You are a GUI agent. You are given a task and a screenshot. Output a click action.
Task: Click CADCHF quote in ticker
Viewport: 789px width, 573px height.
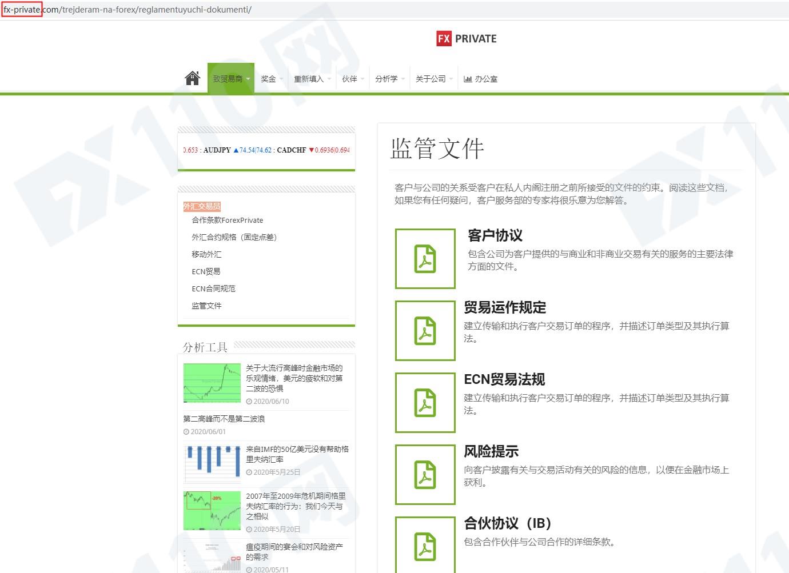(313, 150)
